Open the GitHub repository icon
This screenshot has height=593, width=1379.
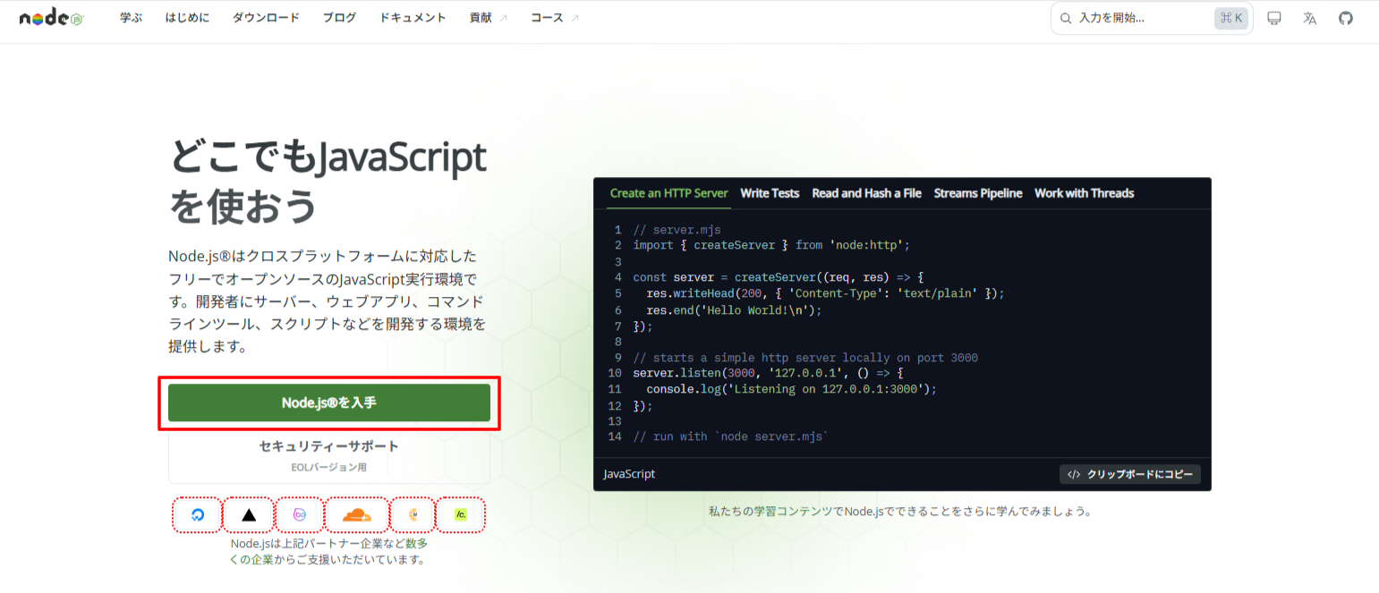point(1346,18)
